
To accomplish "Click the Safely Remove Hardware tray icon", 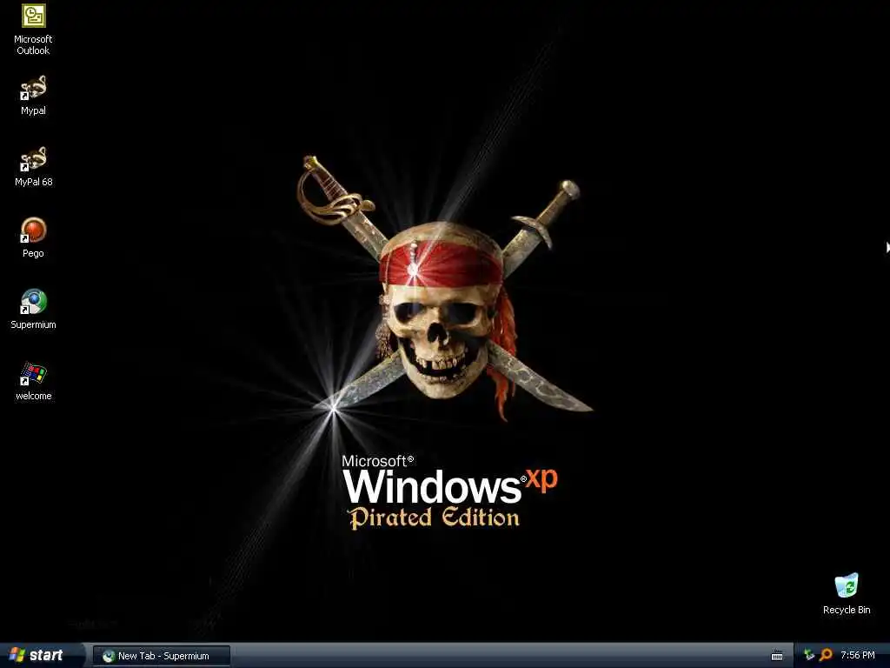I will [x=809, y=656].
